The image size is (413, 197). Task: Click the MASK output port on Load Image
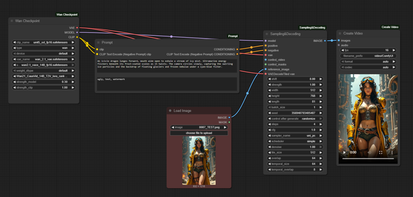pyautogui.click(x=229, y=122)
